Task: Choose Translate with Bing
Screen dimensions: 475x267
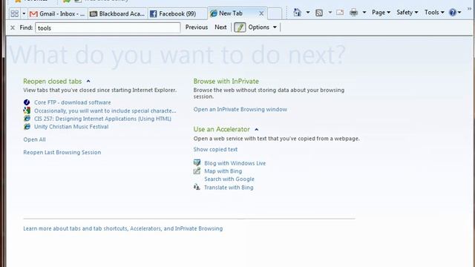Action: (x=229, y=188)
